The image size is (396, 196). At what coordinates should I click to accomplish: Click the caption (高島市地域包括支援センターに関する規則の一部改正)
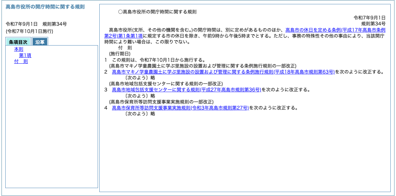coord(166,84)
